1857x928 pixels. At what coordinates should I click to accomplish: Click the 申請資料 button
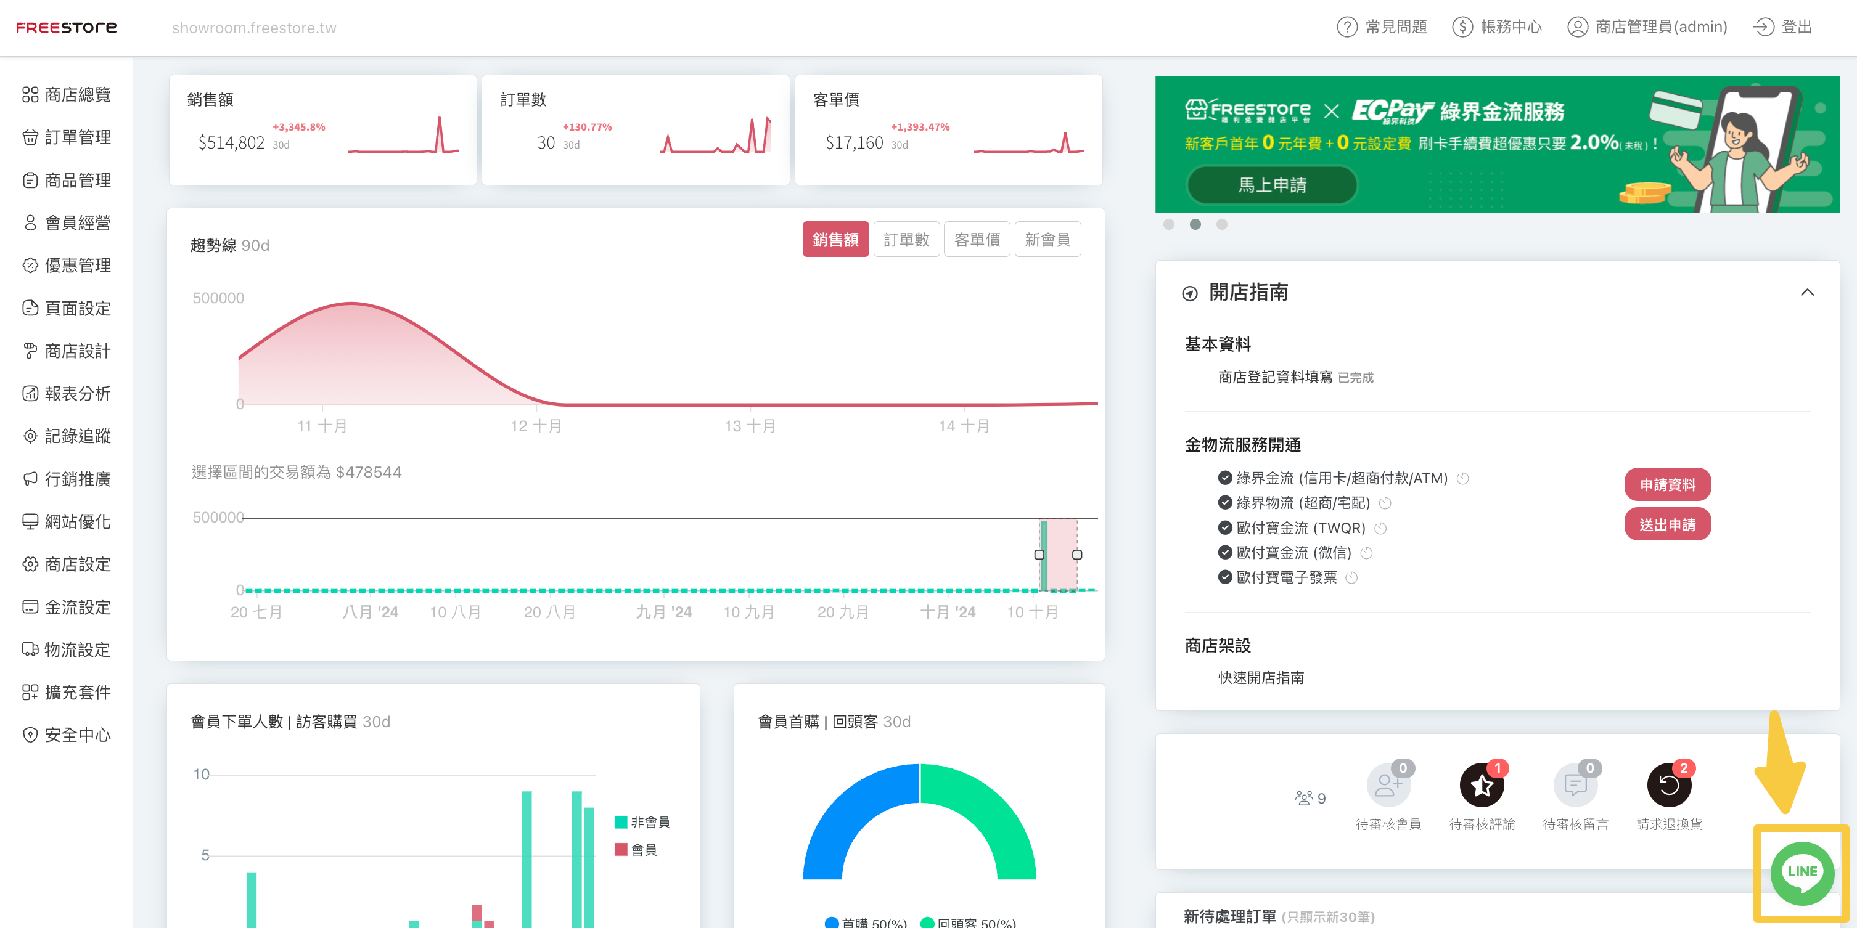pyautogui.click(x=1667, y=484)
